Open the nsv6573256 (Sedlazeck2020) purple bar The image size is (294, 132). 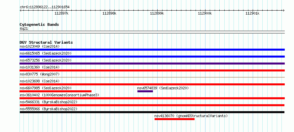point(152,64)
